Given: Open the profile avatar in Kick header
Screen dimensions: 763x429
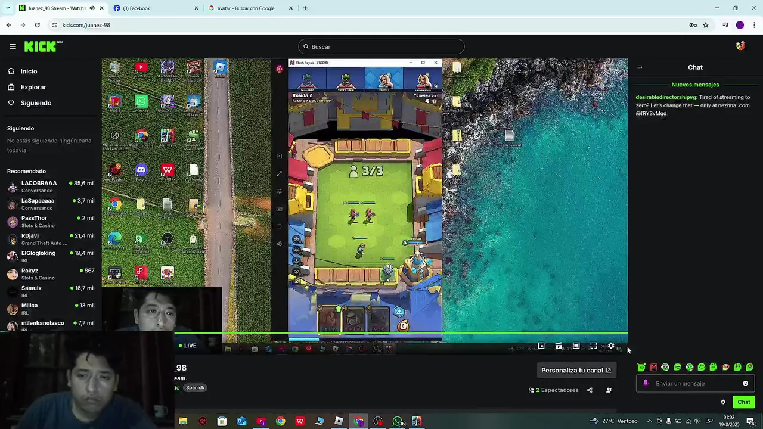Looking at the screenshot, I should (x=740, y=46).
